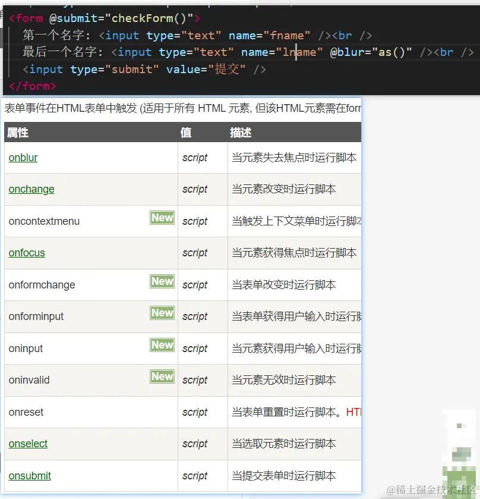Select the oninput attribute name
Viewport: 480px width, 499px height.
(x=26, y=349)
